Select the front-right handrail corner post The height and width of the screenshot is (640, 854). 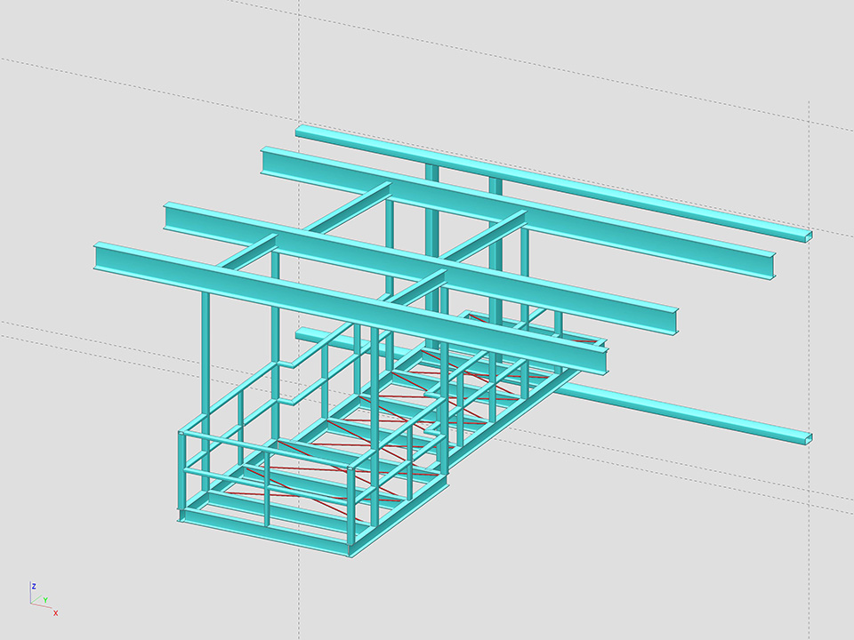(351, 507)
